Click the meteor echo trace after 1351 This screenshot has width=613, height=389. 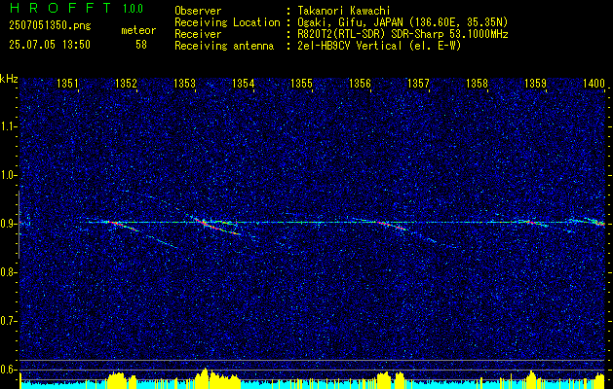(x=125, y=227)
